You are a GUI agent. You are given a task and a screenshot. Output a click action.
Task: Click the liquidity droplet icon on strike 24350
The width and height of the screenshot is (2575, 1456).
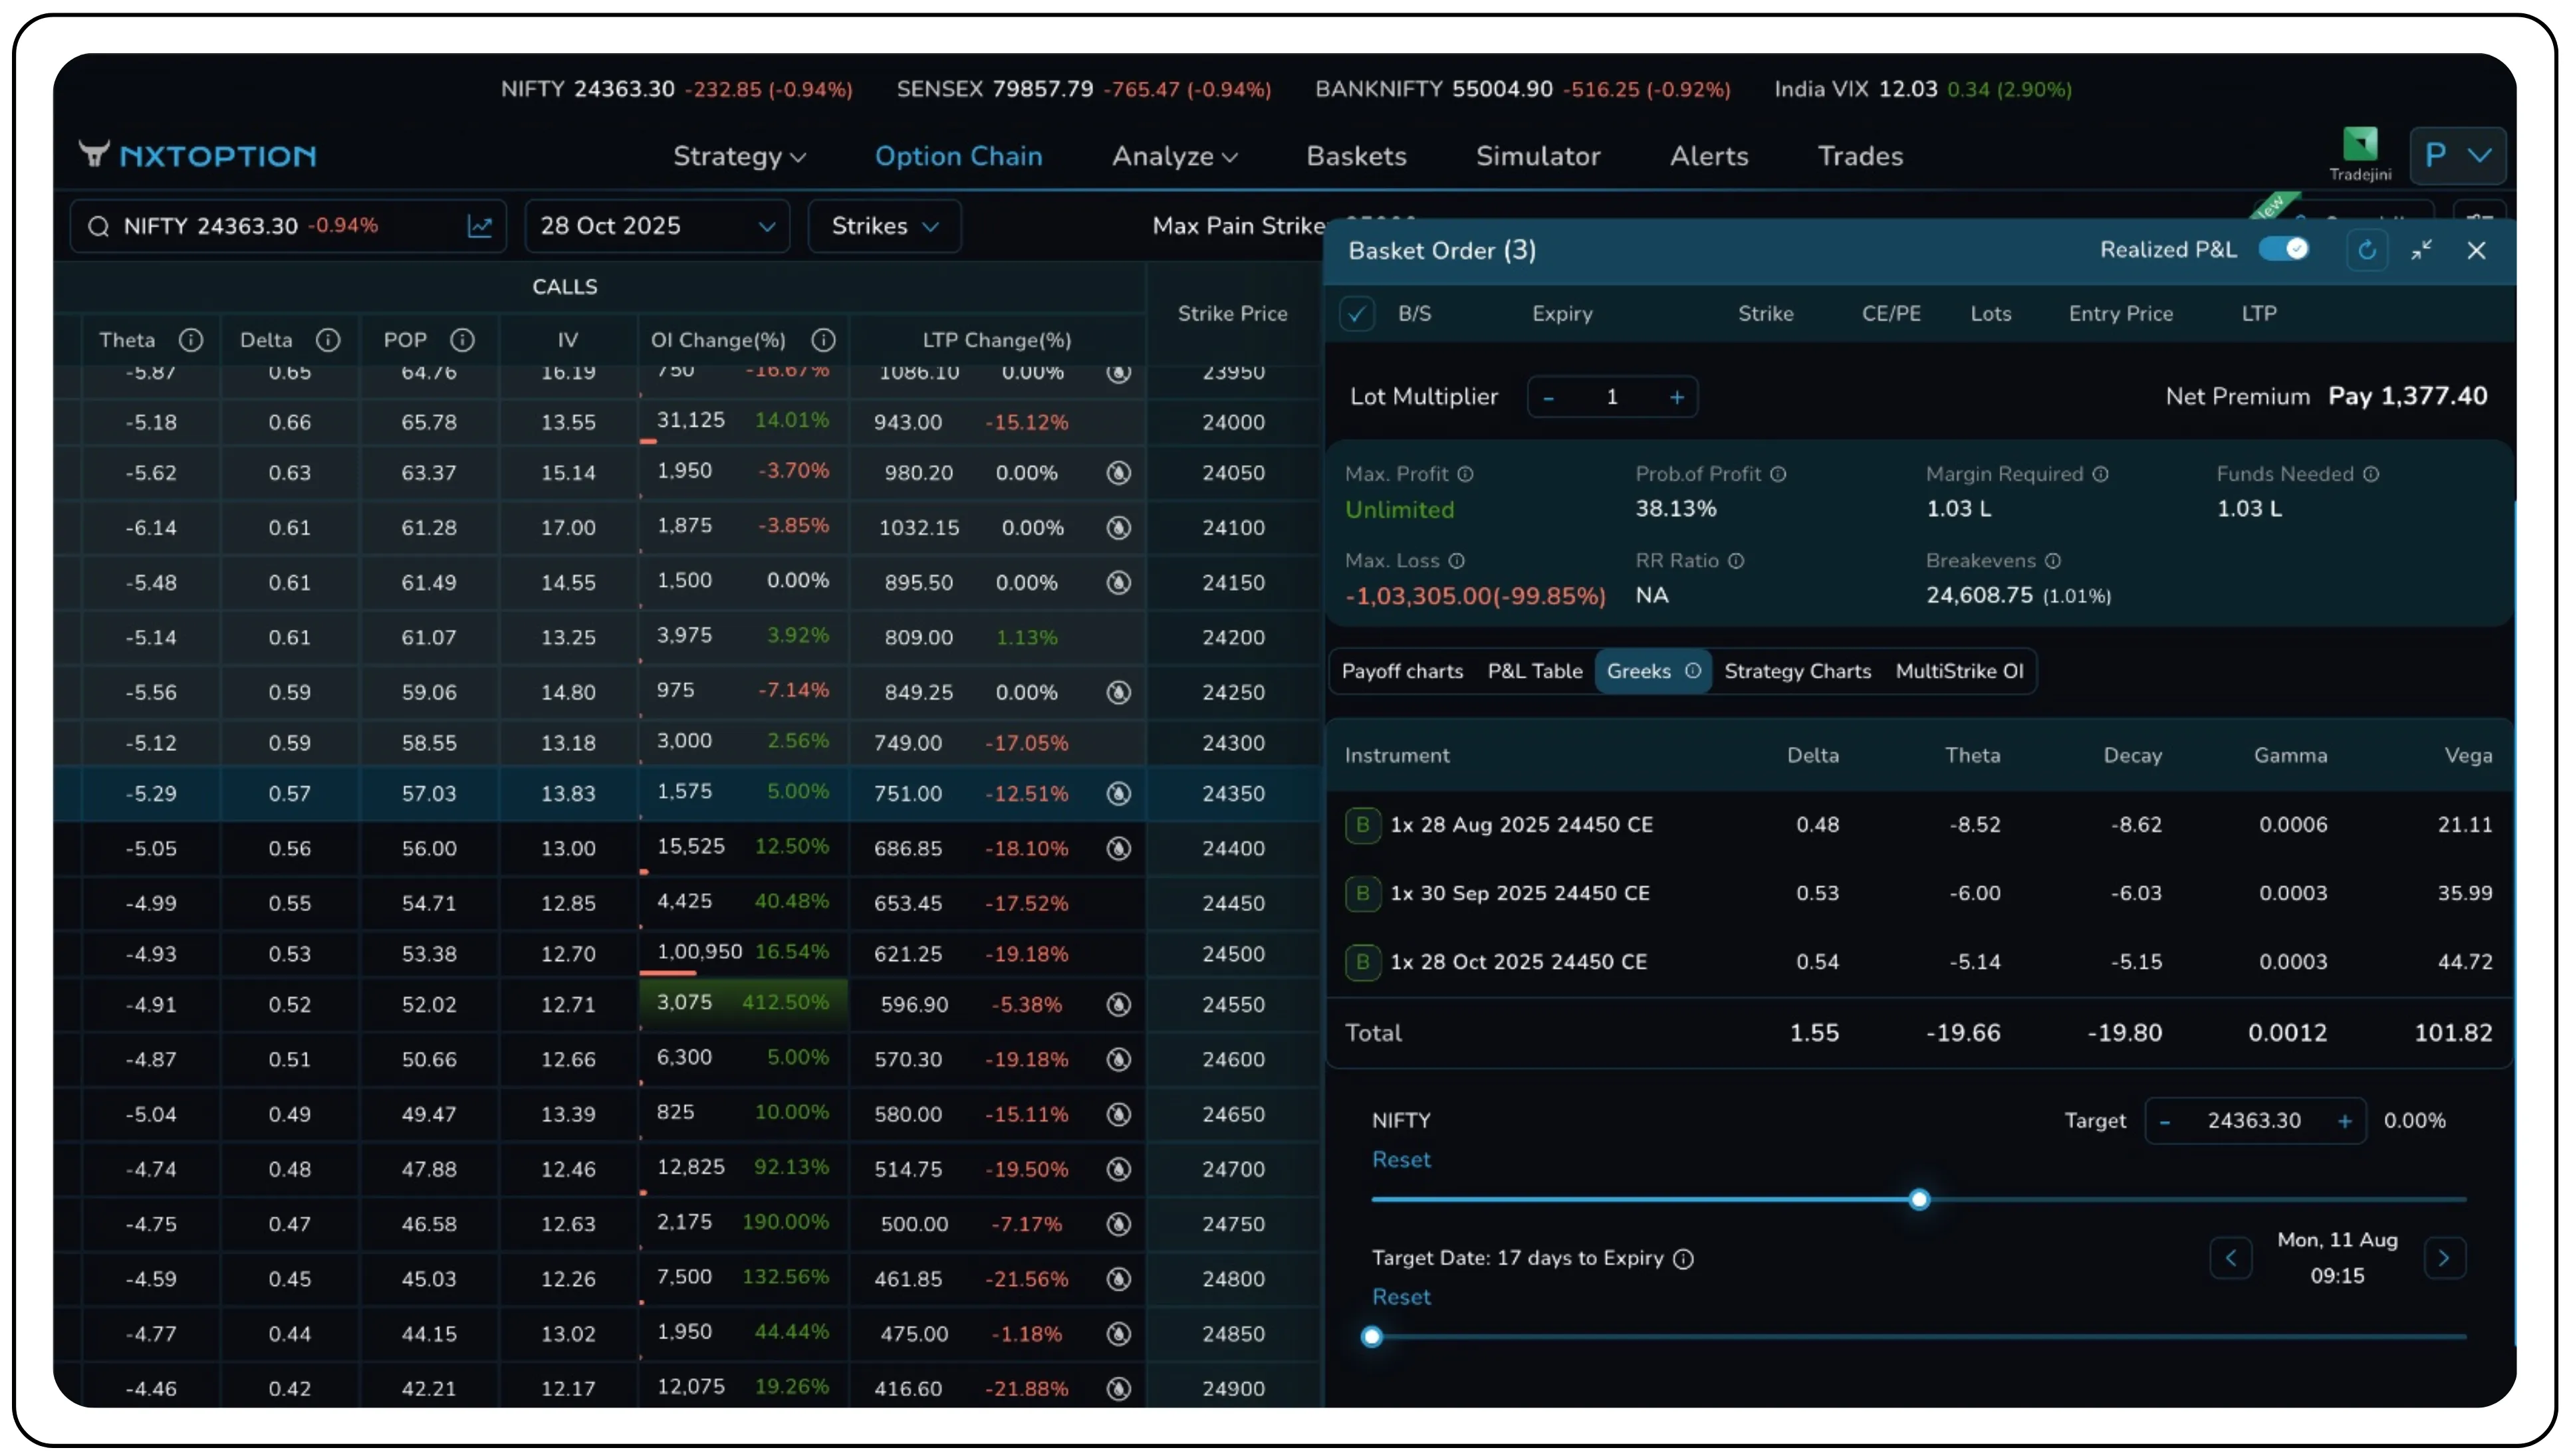tap(1118, 793)
